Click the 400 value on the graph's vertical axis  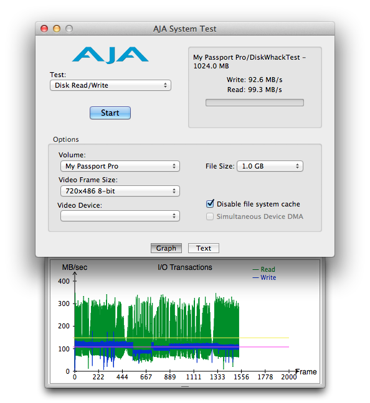click(64, 281)
